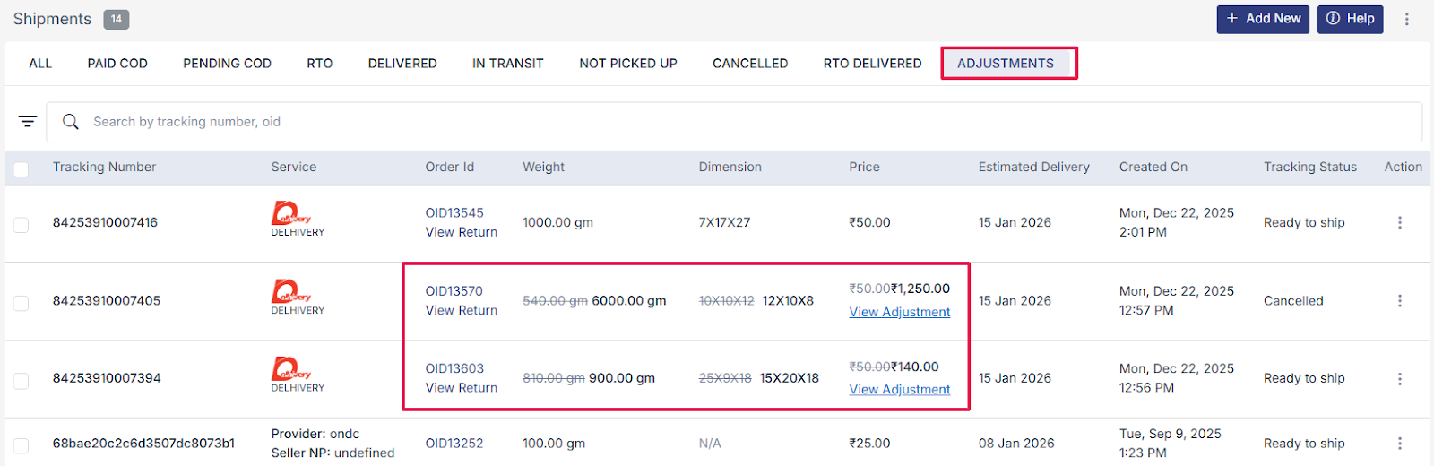Image resolution: width=1434 pixels, height=466 pixels.
Task: Toggle the select-all checkbox in table header
Action: pyautogui.click(x=21, y=168)
